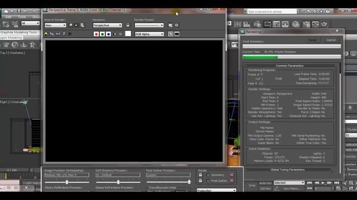This screenshot has height=200, width=357.
Task: Move the Soft Shadows Precision slider
Action: 118,182
